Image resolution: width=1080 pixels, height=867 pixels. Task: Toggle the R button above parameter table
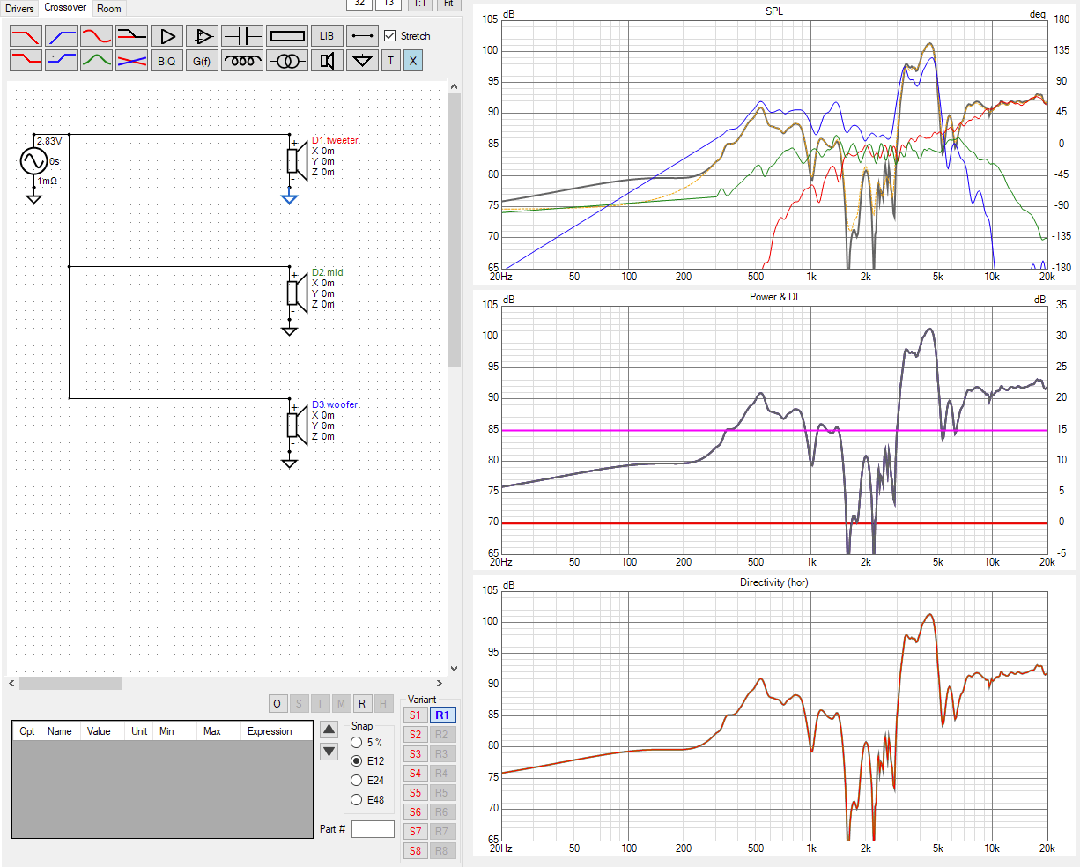tap(362, 703)
